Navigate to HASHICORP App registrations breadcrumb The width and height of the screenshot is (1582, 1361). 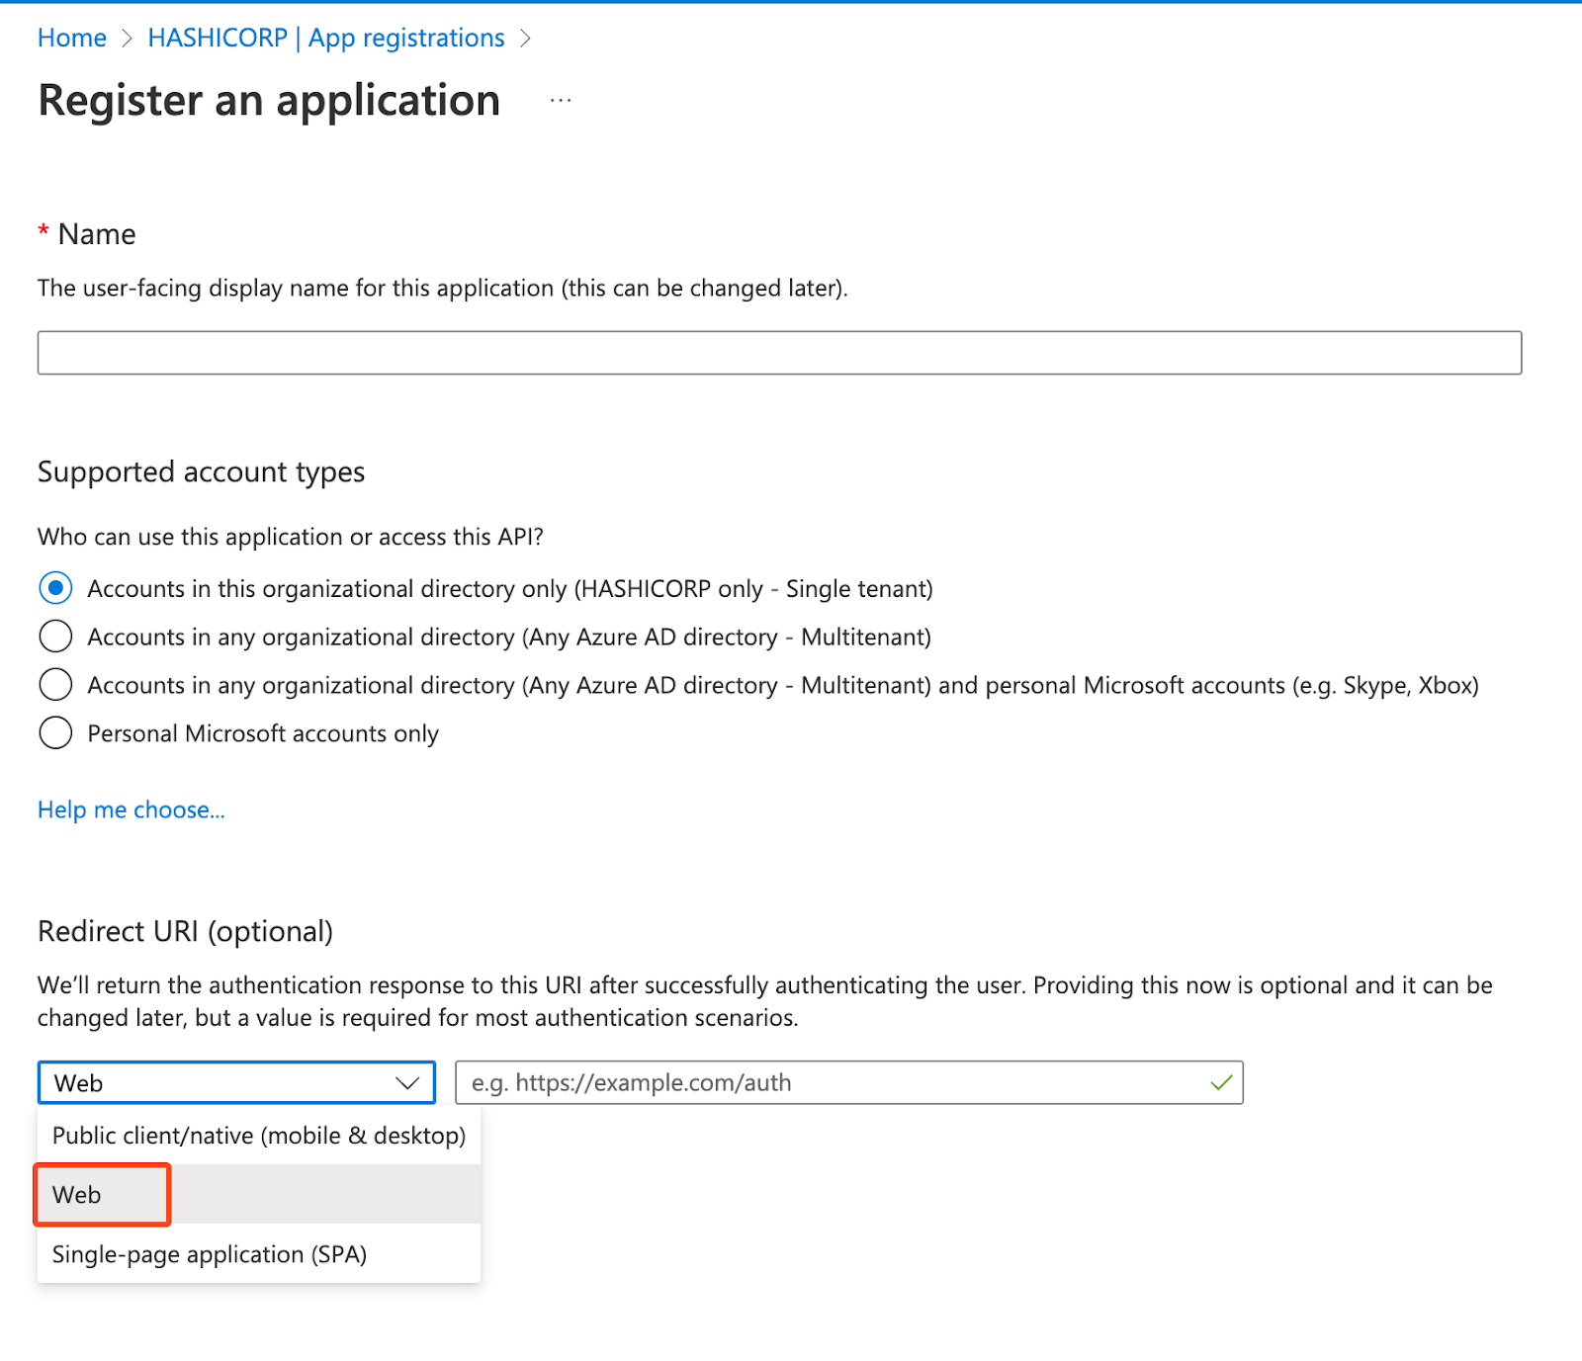click(x=325, y=39)
